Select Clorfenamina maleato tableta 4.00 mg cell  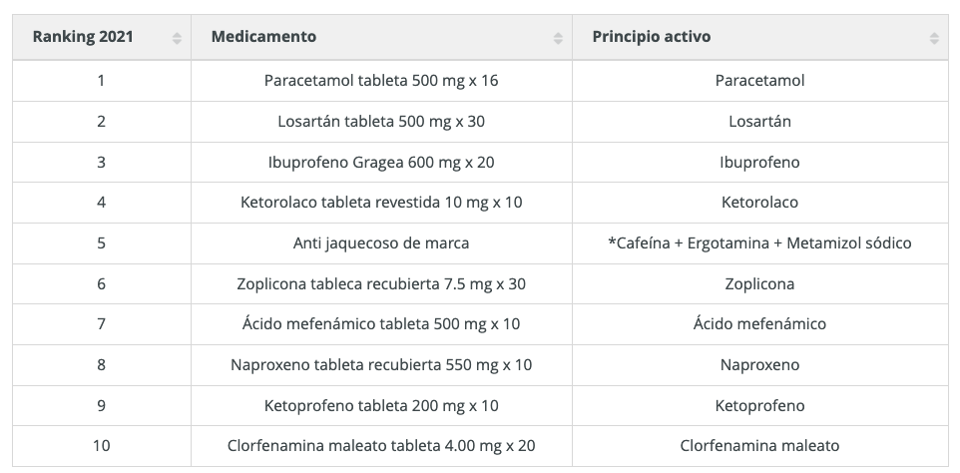tap(381, 446)
